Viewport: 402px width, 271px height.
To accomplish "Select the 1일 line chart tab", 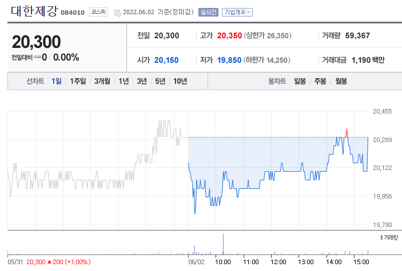I will click(x=57, y=81).
